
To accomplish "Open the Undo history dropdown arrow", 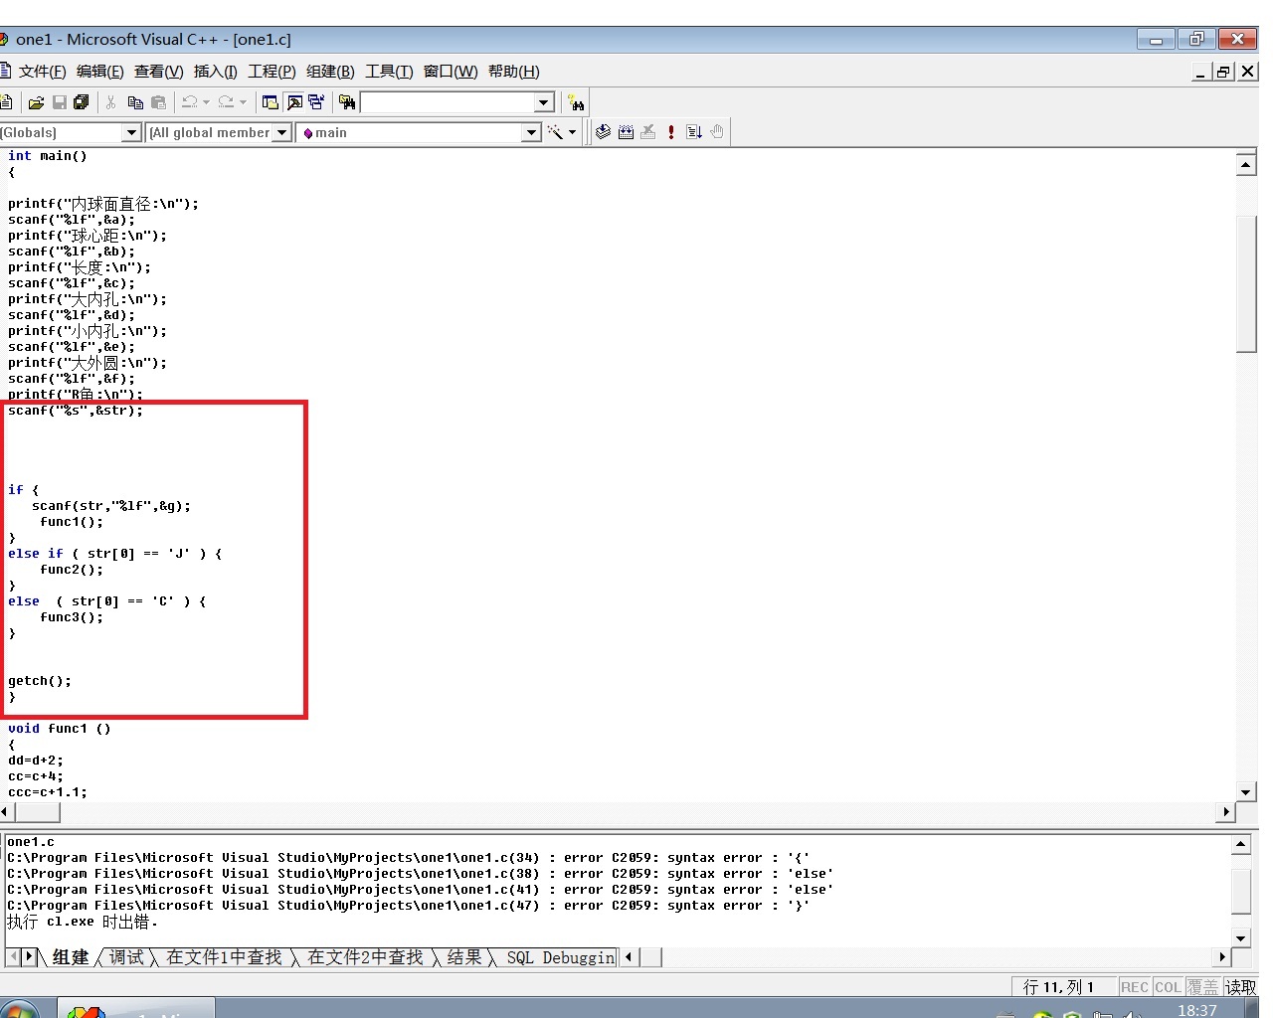I will pos(206,102).
